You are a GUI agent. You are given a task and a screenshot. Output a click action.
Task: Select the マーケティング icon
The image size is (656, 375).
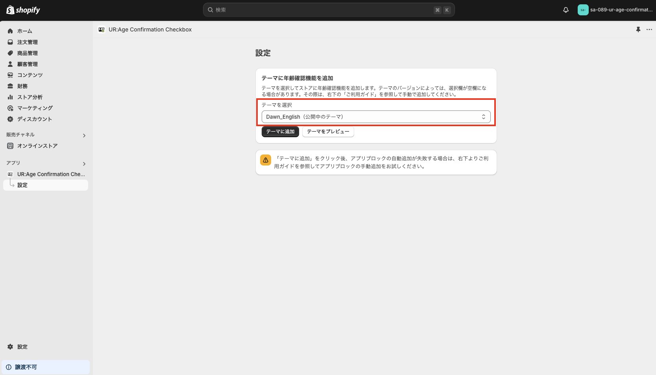[10, 108]
